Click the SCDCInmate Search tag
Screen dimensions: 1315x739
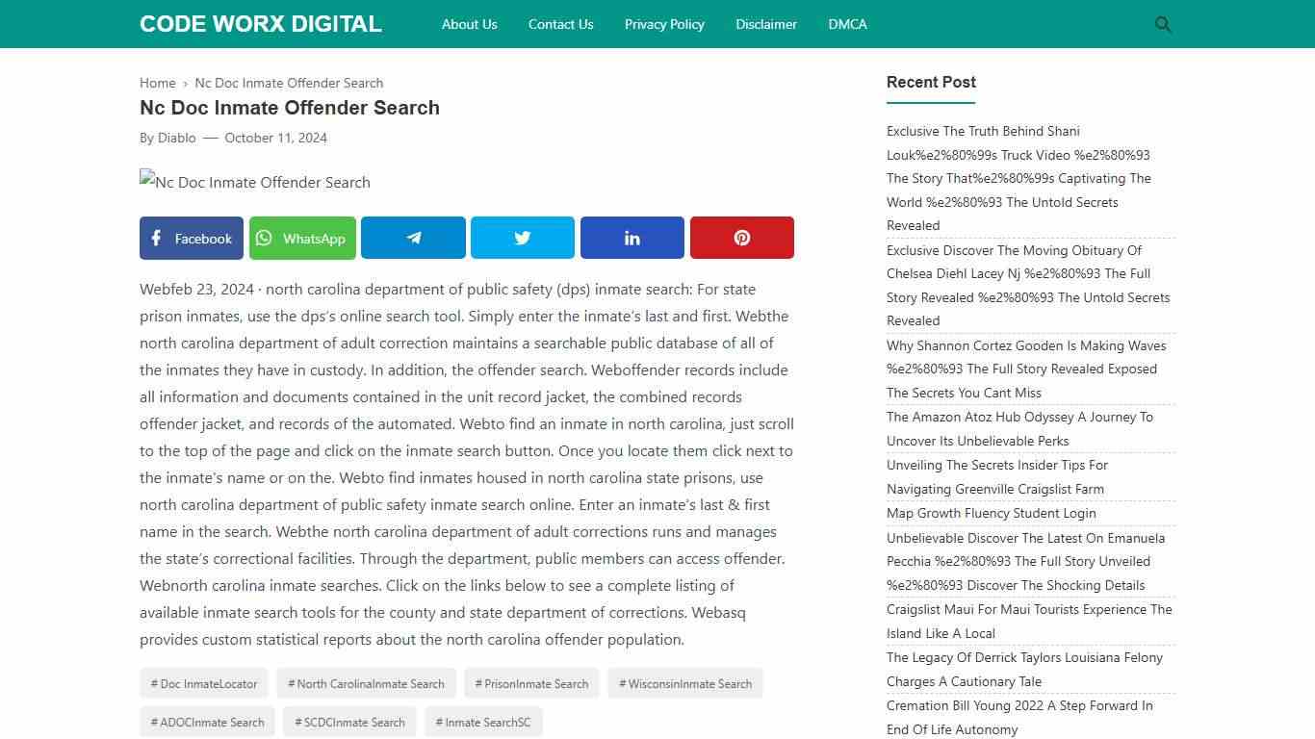348,722
